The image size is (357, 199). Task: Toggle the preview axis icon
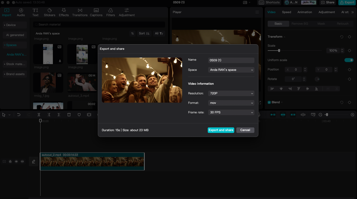[303, 115]
